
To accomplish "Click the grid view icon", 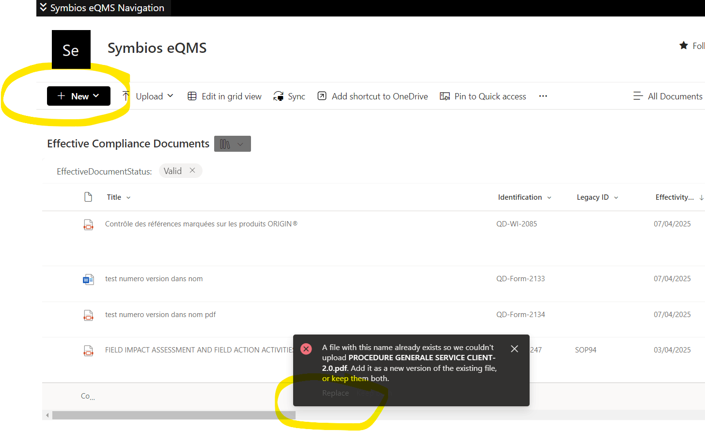I will pos(192,96).
